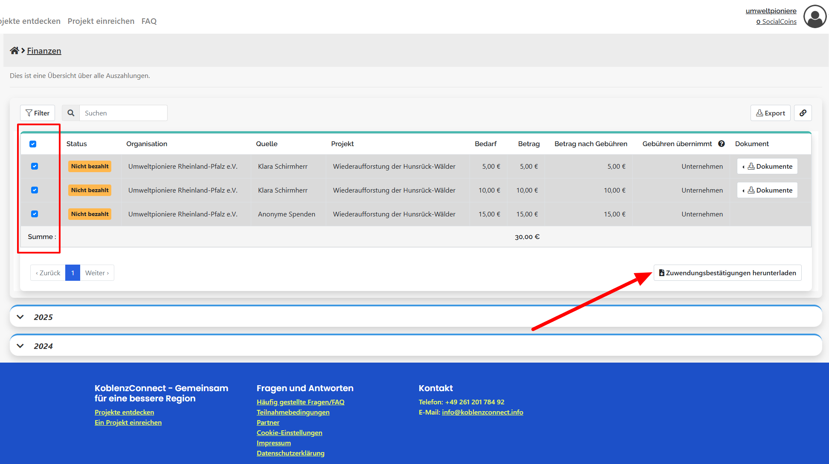Viewport: 829px width, 464px height.
Task: Uncheck the Anonyme Spenden row checkbox
Action: click(x=35, y=214)
